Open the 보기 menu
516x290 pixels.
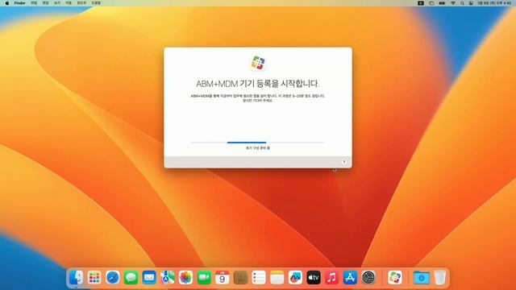point(57,3)
